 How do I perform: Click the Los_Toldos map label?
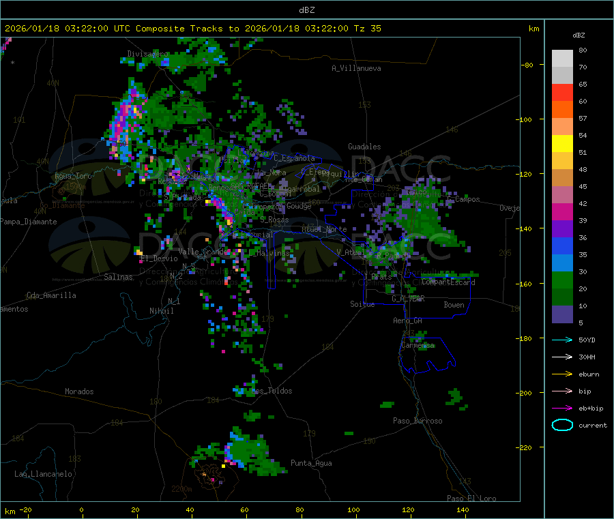(272, 391)
